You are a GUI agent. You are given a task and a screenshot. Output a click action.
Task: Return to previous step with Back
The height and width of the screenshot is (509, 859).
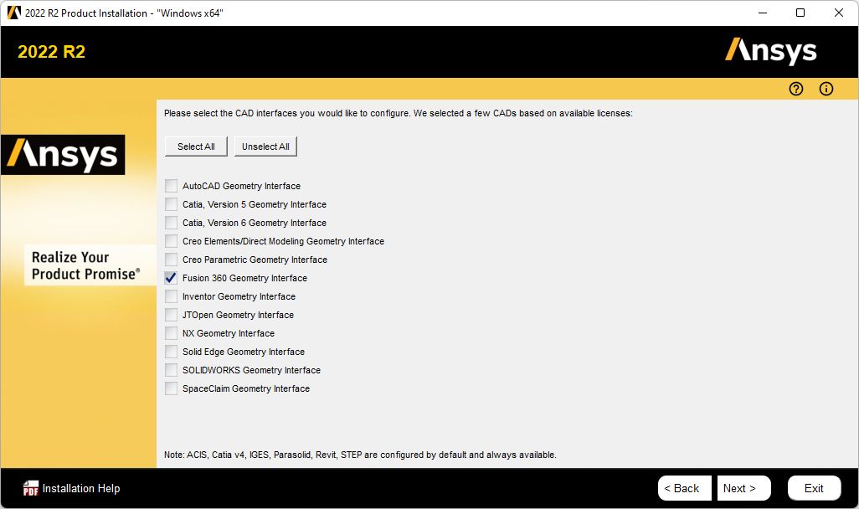click(x=681, y=488)
